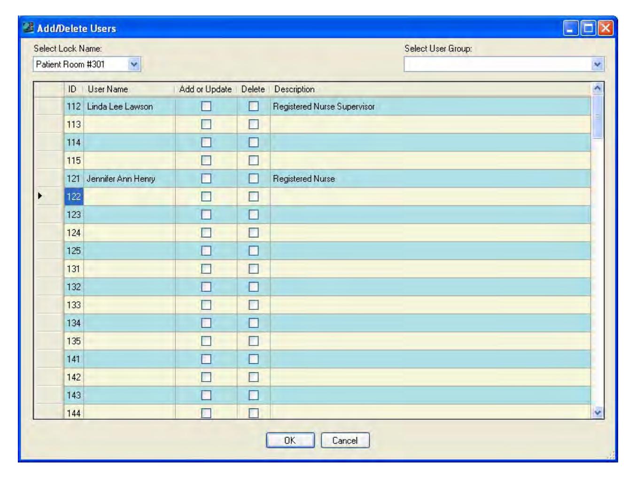636x478 pixels.
Task: Click the row selector arrow beside ID 122
Action: 40,196
